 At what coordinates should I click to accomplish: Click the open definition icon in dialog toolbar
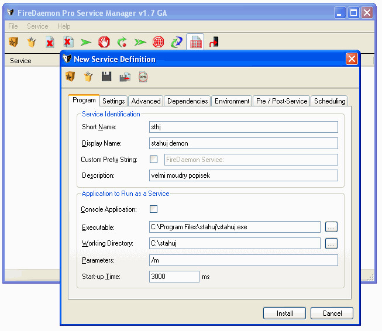tap(88, 77)
